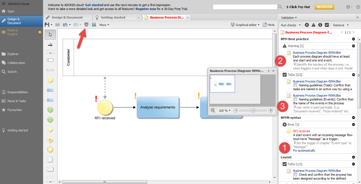Screen dimensions: 361x184
Task: Click the zoom in plus button in navigator
Action: (271, 111)
